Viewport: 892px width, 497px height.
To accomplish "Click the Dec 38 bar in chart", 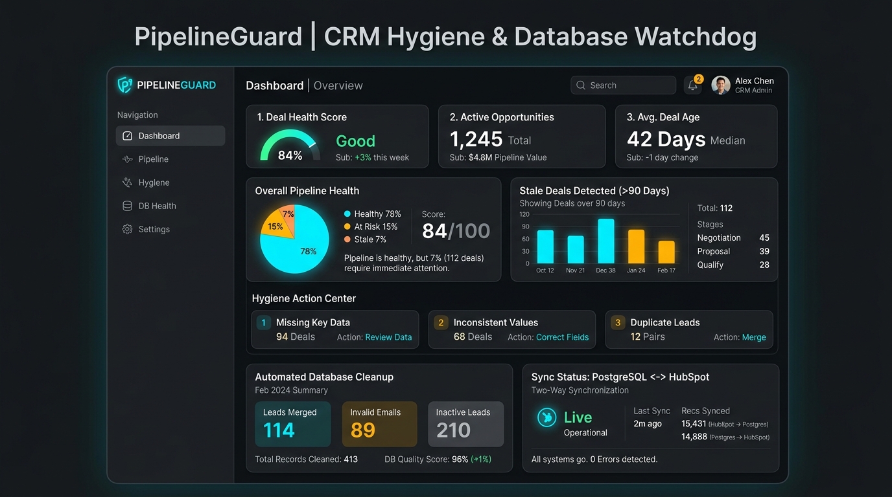I will (x=606, y=241).
